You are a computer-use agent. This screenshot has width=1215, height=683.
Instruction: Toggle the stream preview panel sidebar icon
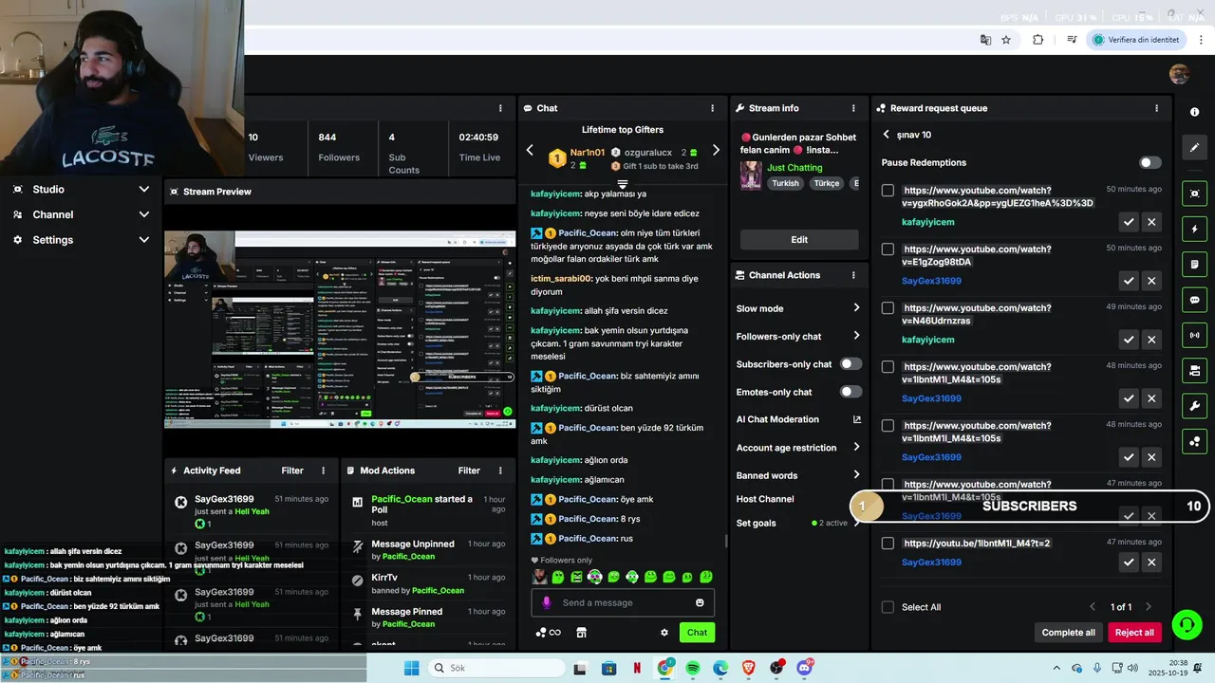1194,194
